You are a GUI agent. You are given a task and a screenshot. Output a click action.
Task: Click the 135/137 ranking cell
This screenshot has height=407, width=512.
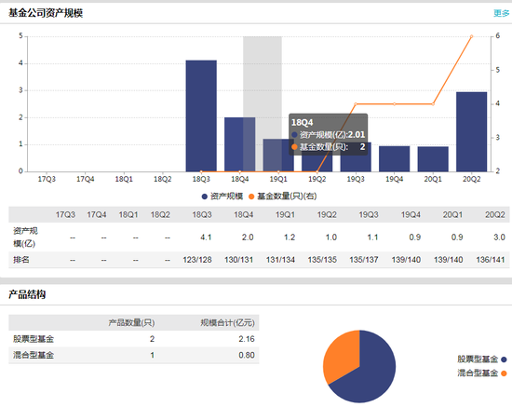(x=364, y=260)
